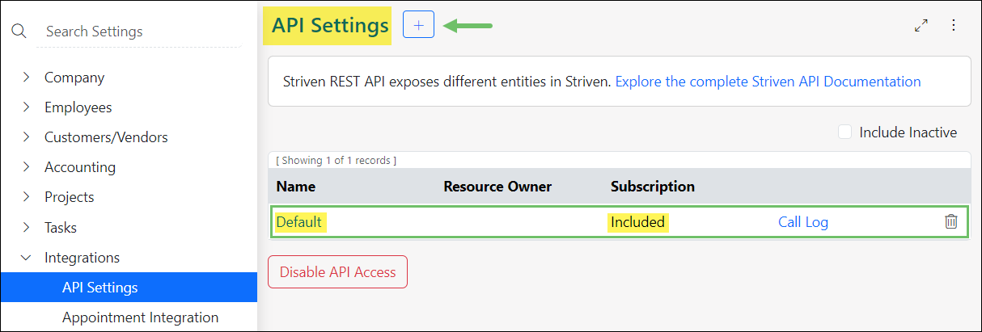Click the Subscription column header
The width and height of the screenshot is (982, 332).
(x=653, y=187)
